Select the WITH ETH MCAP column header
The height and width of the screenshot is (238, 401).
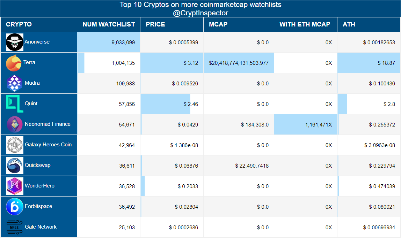[305, 24]
